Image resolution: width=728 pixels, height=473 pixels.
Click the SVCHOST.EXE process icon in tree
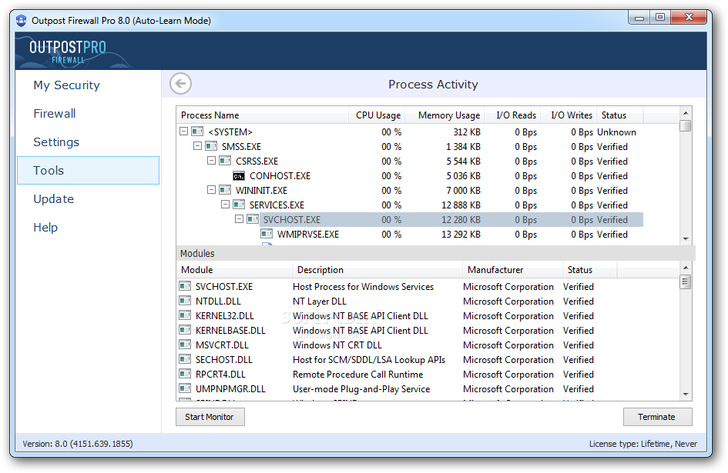point(253,219)
